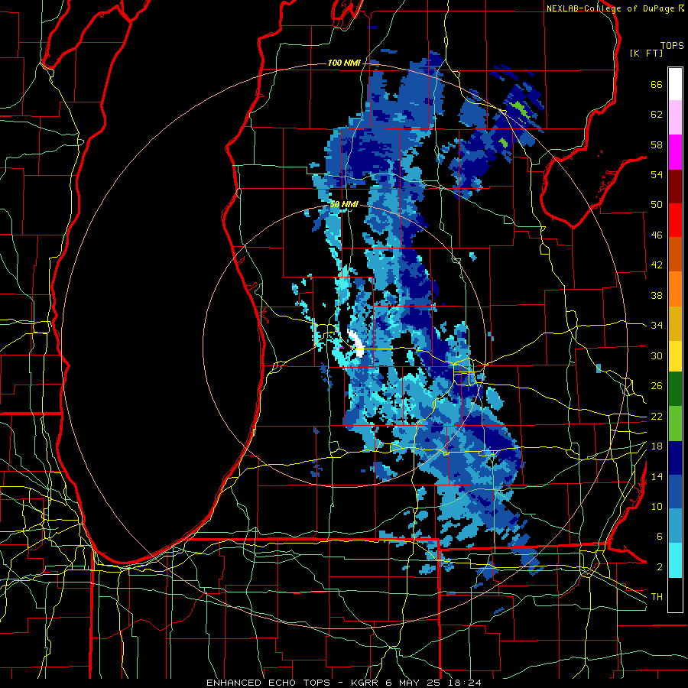Click the "50" legend number

coord(657,205)
